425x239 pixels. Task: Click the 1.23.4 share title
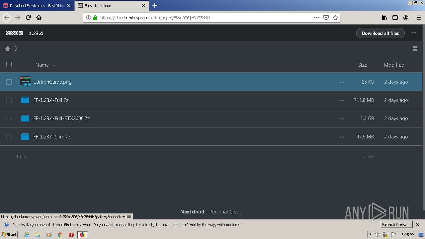pos(36,33)
